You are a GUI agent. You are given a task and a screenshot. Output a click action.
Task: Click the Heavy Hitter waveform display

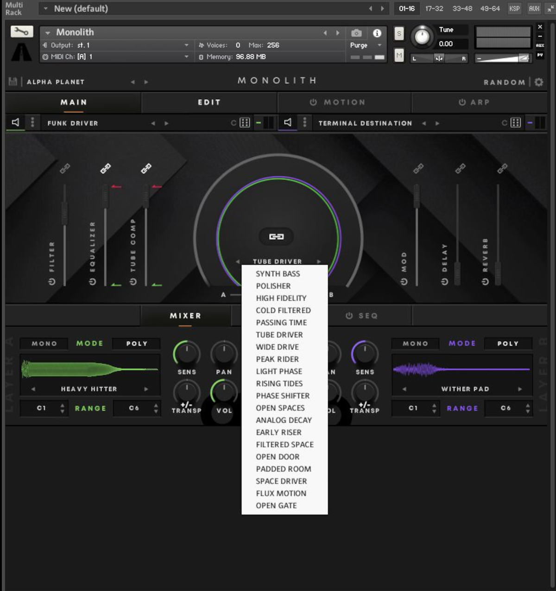coord(90,369)
